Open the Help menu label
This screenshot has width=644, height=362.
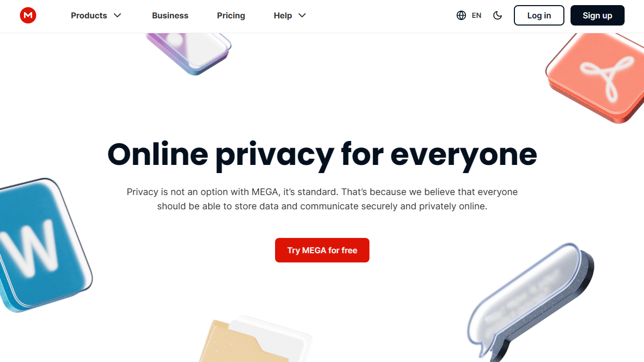[283, 15]
